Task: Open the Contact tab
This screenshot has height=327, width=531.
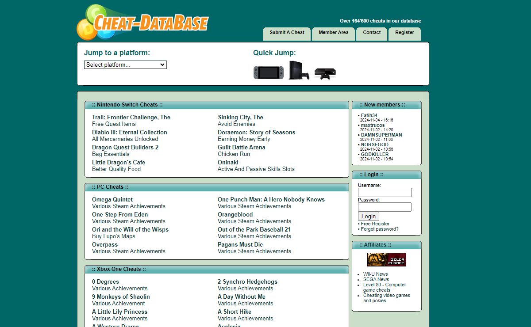Action: 372,34
